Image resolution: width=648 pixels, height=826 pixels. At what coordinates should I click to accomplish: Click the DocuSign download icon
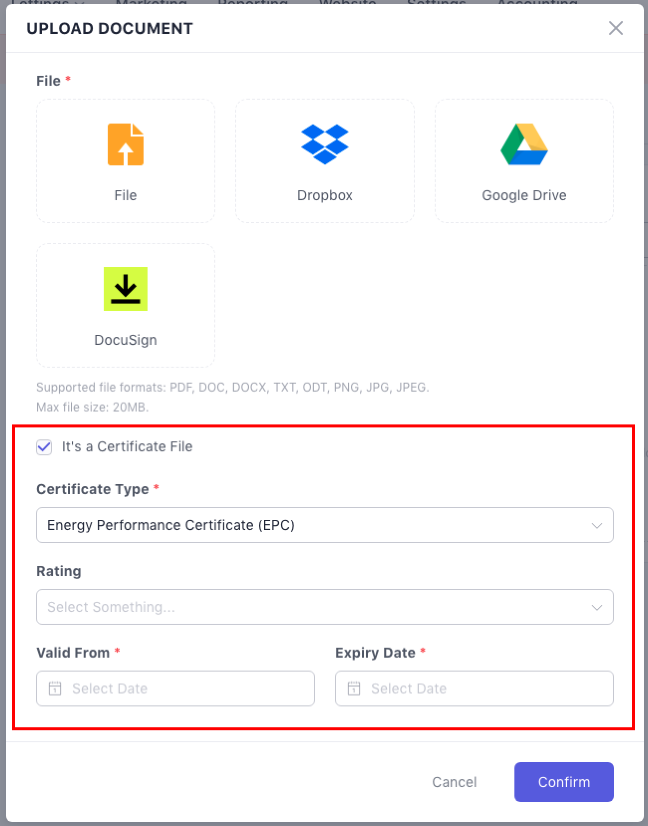126,289
